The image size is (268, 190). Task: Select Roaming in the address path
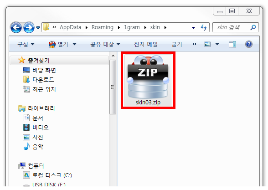[103, 27]
